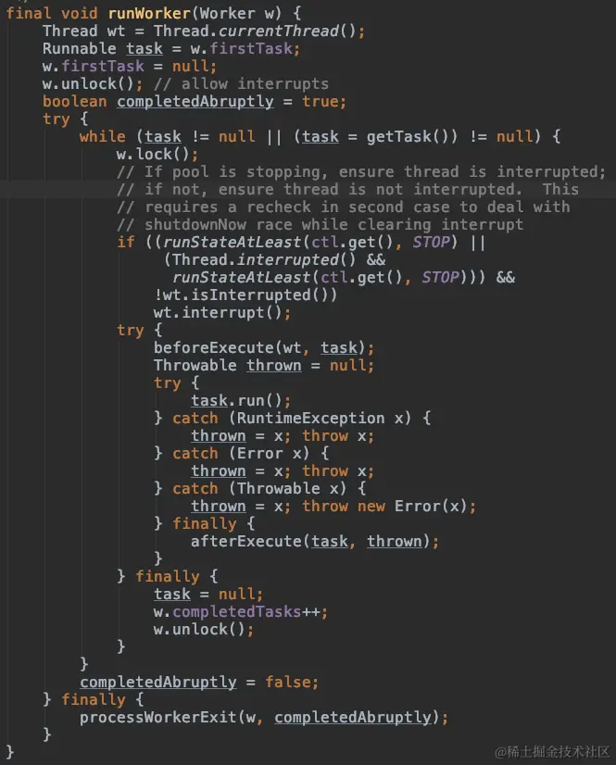Click completedAbruptly = false assignment

[x=199, y=682]
